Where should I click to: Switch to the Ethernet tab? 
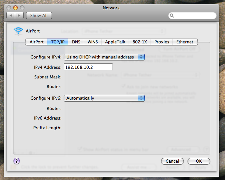pos(185,42)
